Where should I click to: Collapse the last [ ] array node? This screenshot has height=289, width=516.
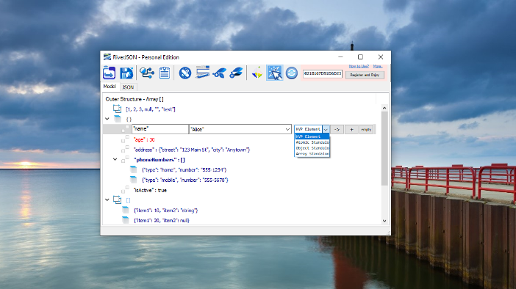pos(107,200)
